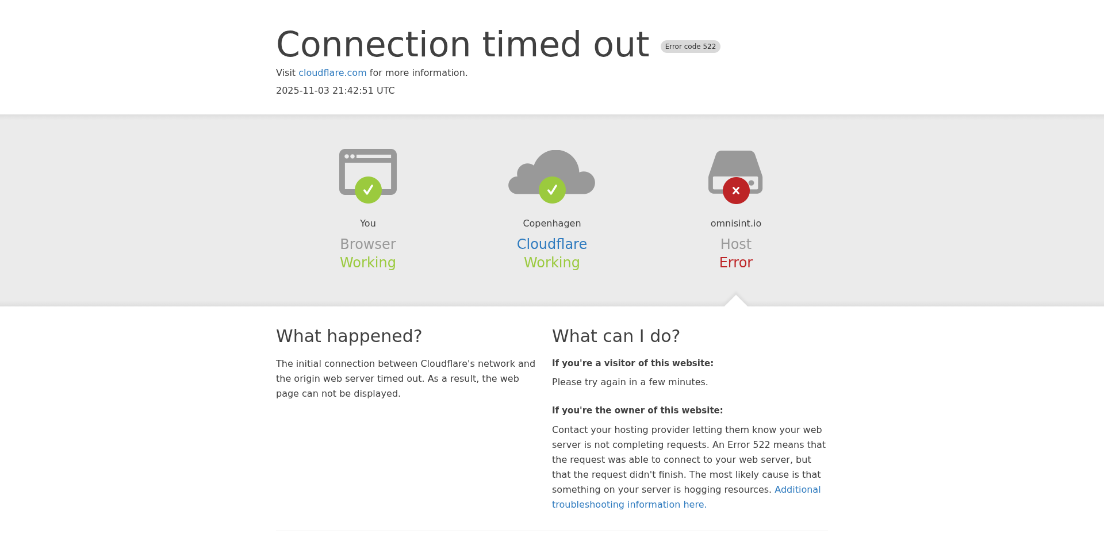Open the cloudflare.com link
Screen dimensions: 1104x541
[x=332, y=73]
